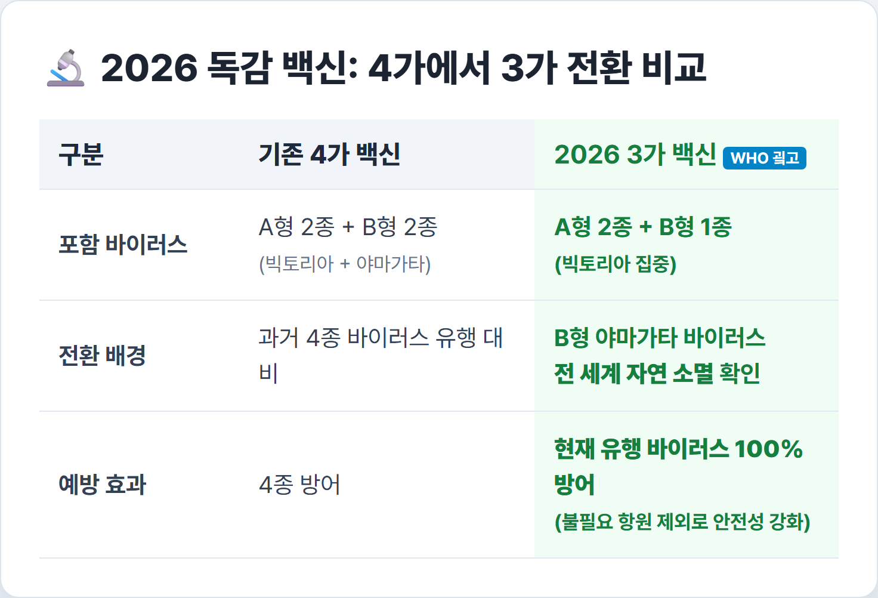
Task: Click the 과거 4종 바이러스 유행 대비 cell
Action: pos(381,356)
